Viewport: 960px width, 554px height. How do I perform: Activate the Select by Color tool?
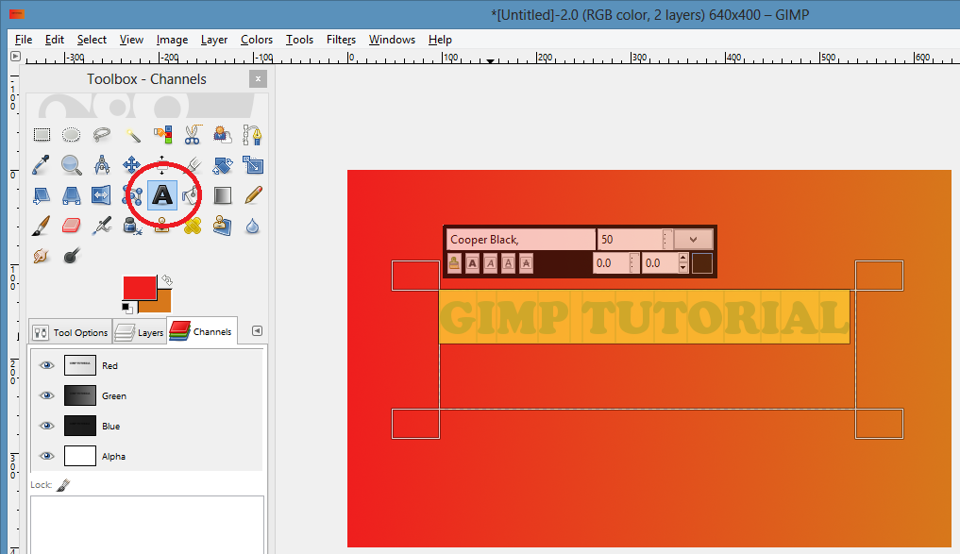pos(162,135)
